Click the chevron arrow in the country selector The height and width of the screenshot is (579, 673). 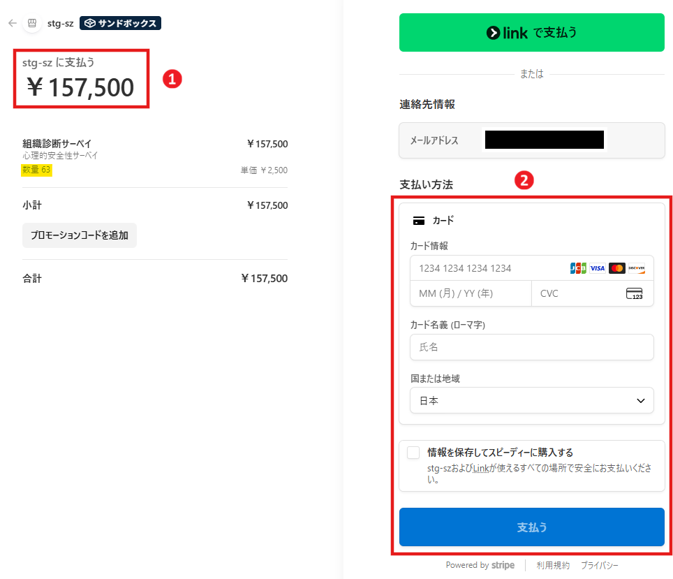click(641, 401)
